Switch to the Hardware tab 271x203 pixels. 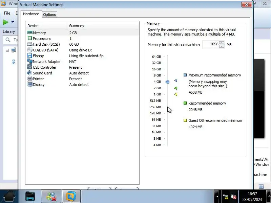click(x=31, y=14)
